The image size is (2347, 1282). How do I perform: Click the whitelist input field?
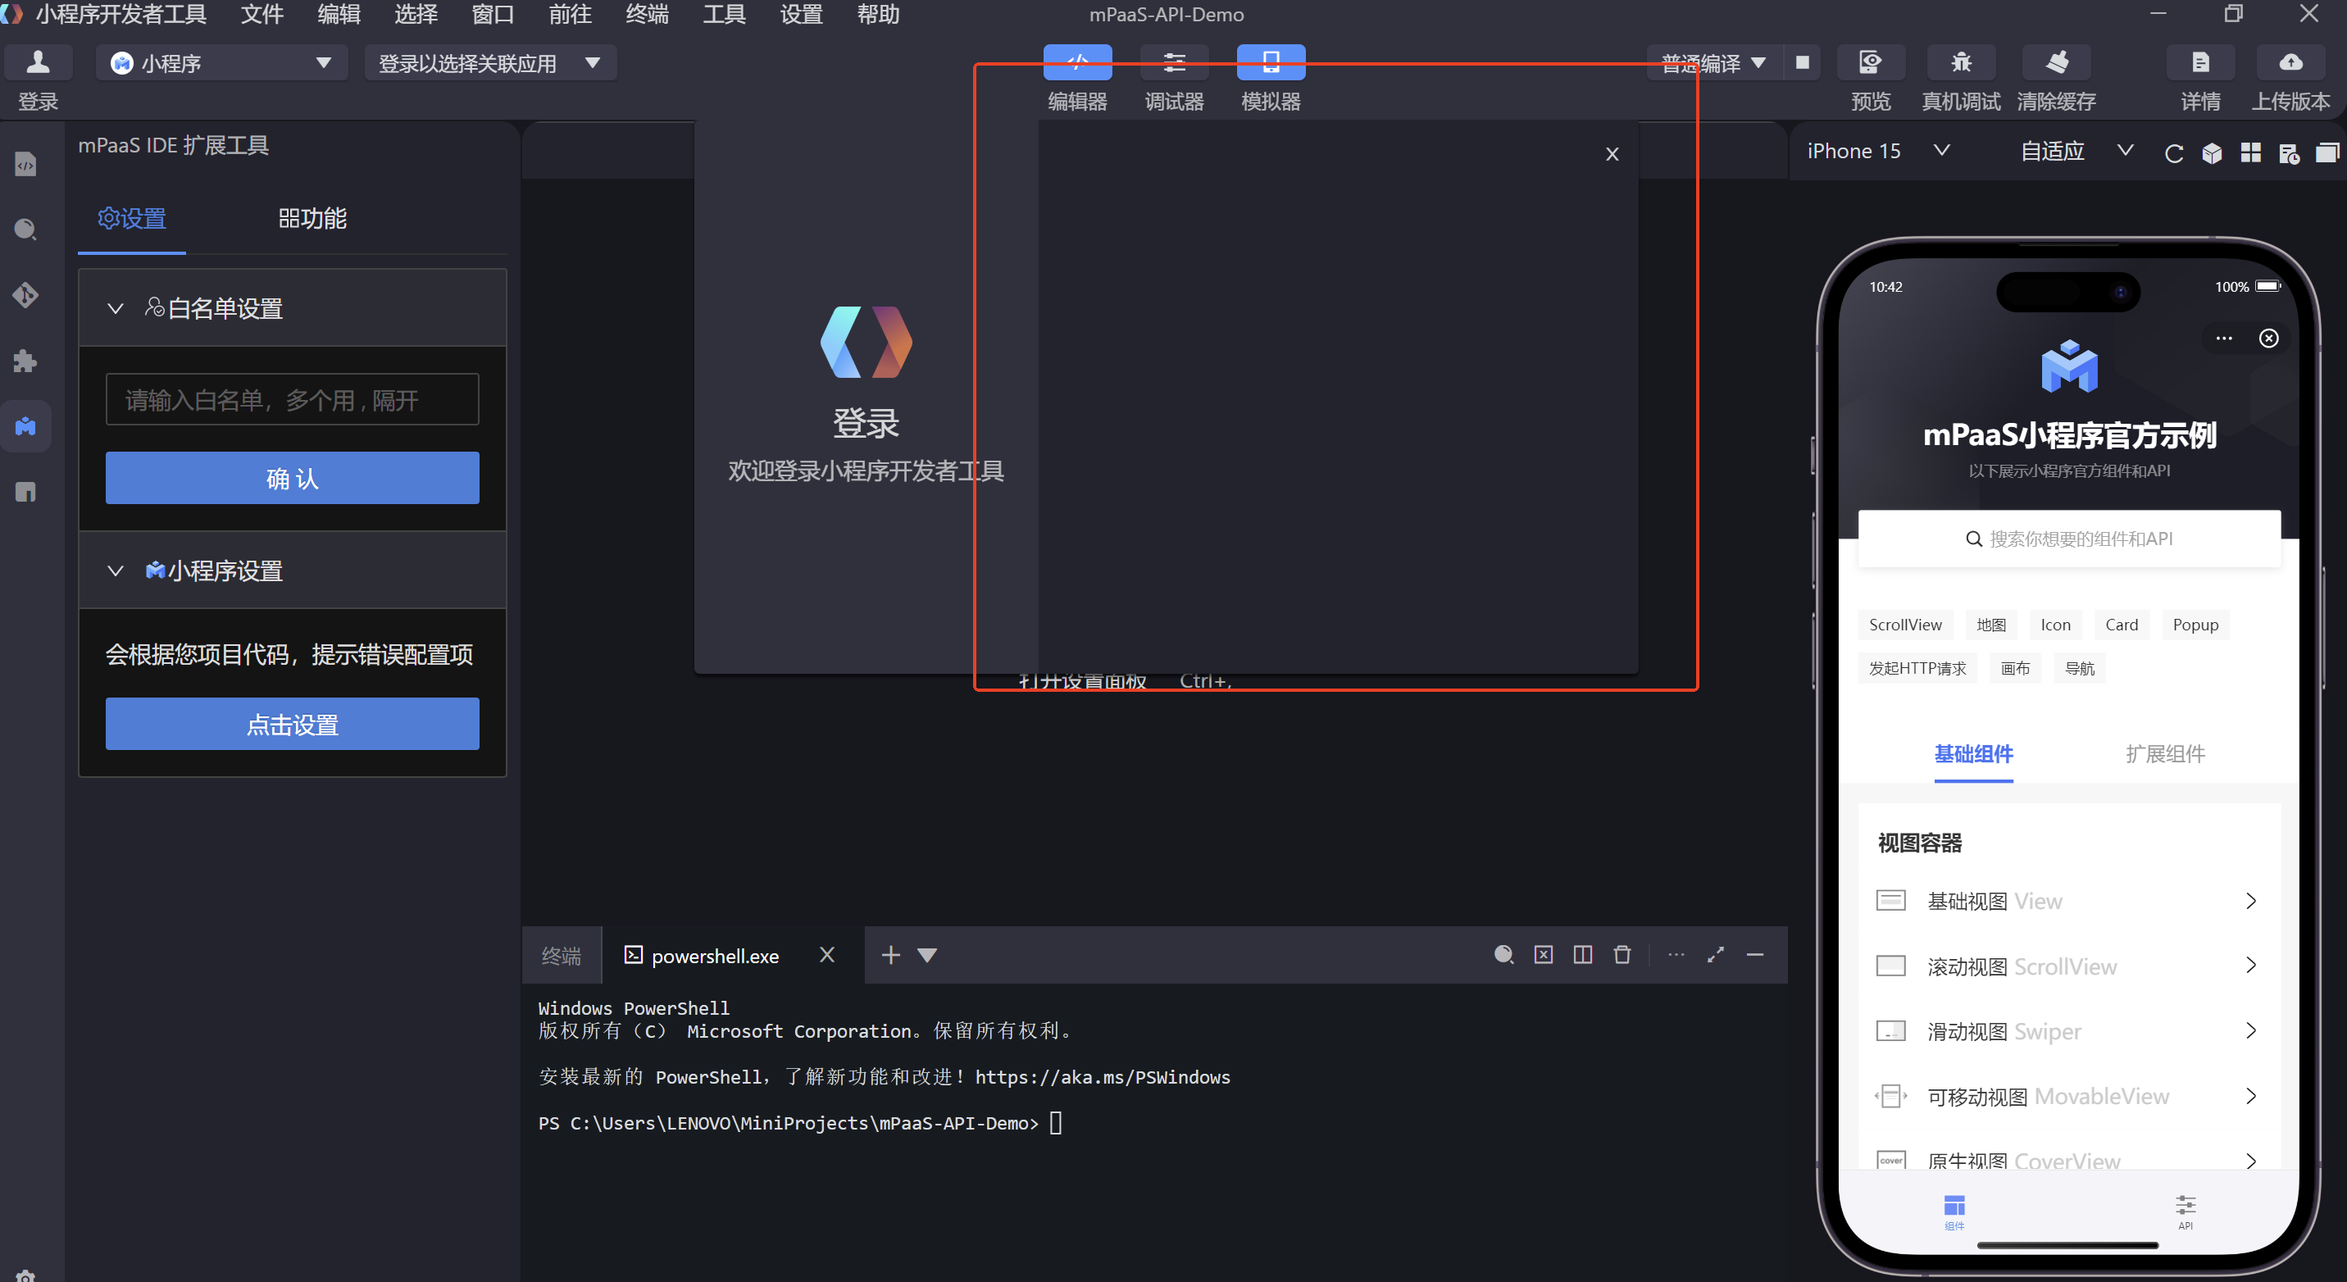click(x=292, y=399)
